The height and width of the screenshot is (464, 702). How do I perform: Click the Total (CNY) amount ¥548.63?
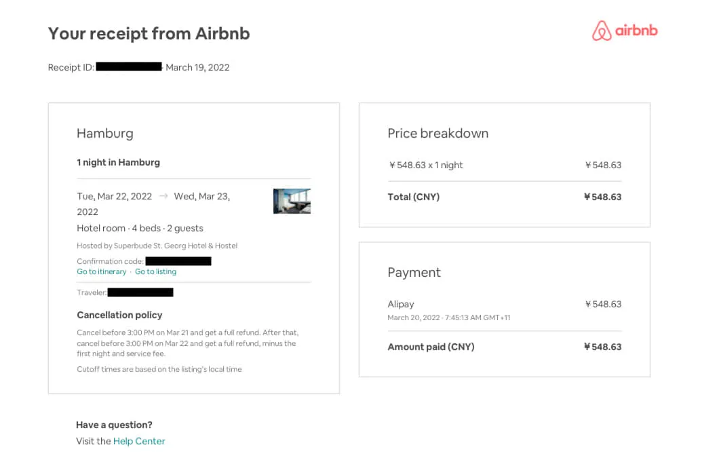(602, 197)
